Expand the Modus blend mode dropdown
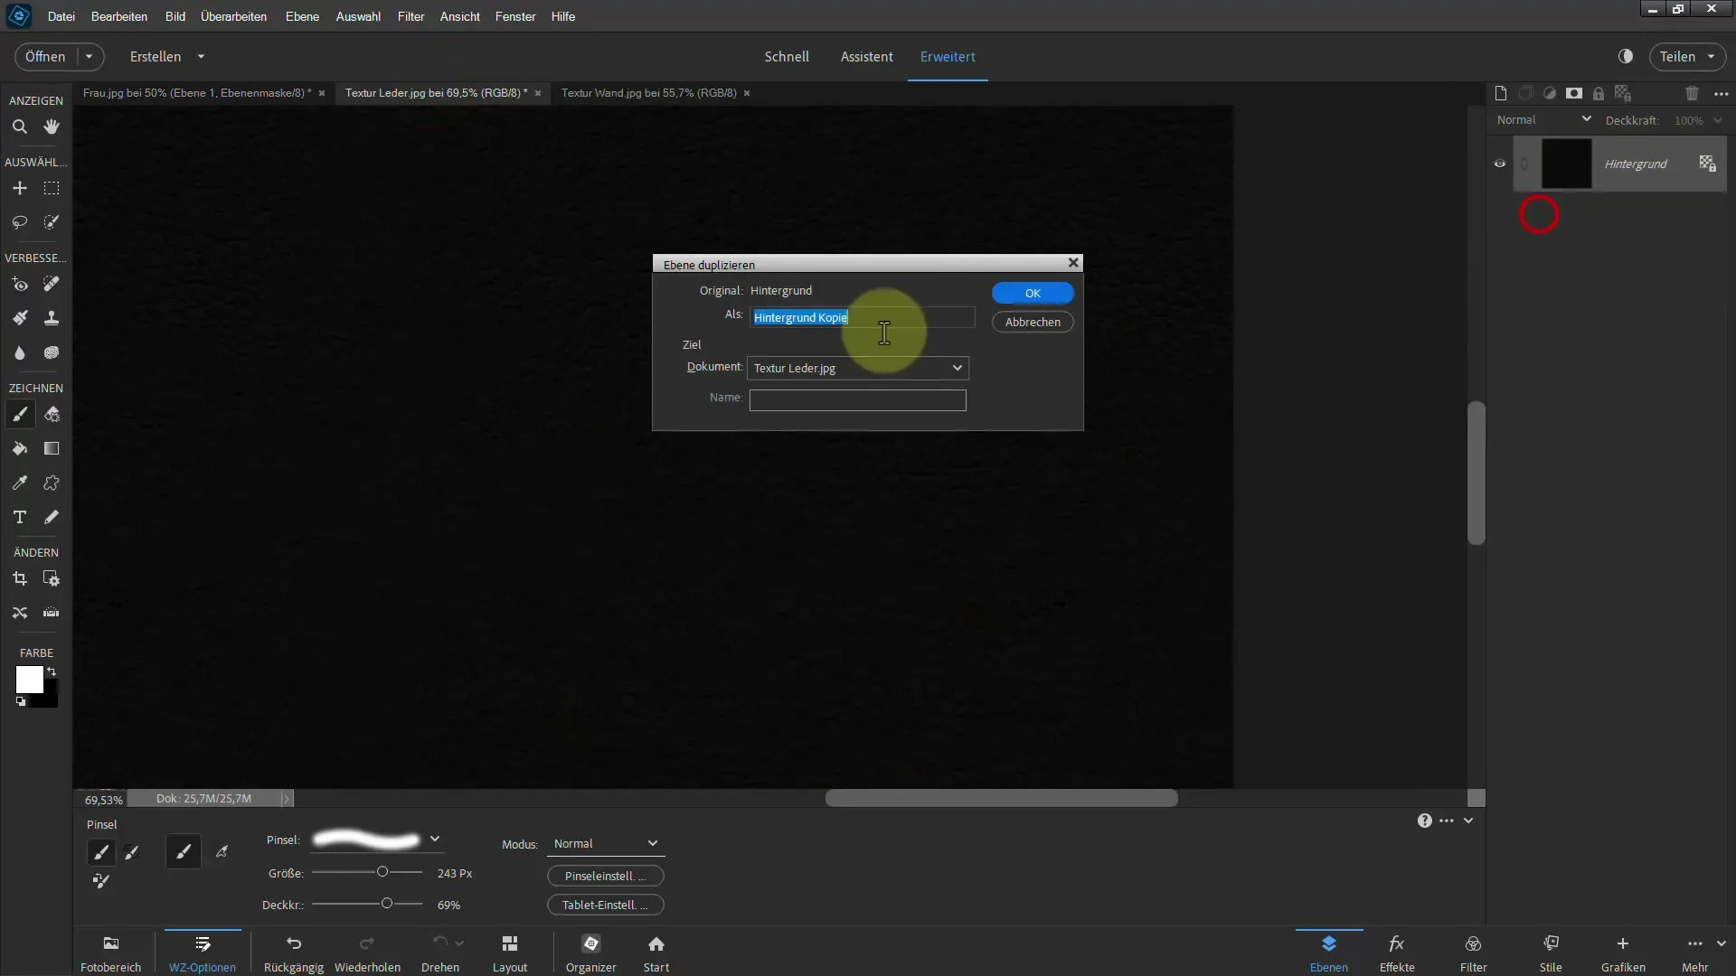The height and width of the screenshot is (976, 1736). [x=652, y=842]
